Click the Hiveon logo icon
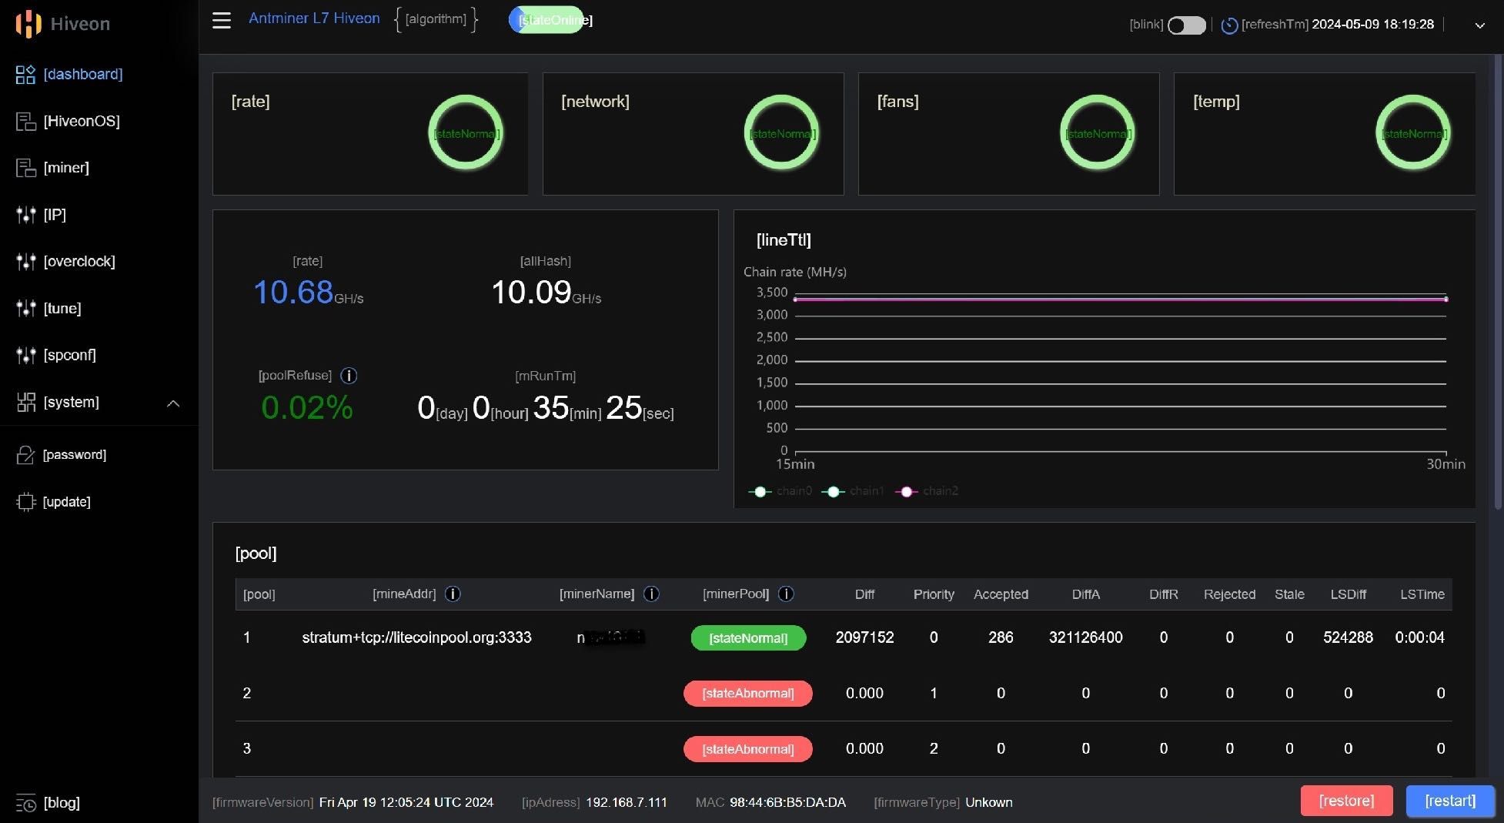The height and width of the screenshot is (823, 1504). click(28, 24)
